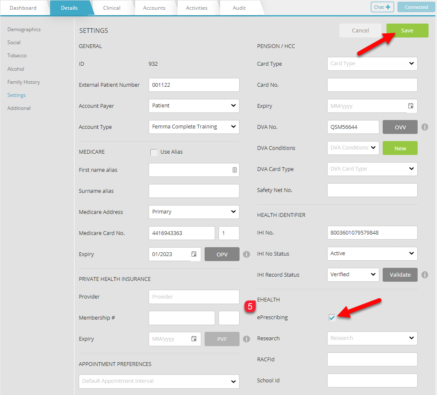Image resolution: width=437 pixels, height=395 pixels.
Task: Untick the ePrescribing checkbox
Action: (x=332, y=318)
